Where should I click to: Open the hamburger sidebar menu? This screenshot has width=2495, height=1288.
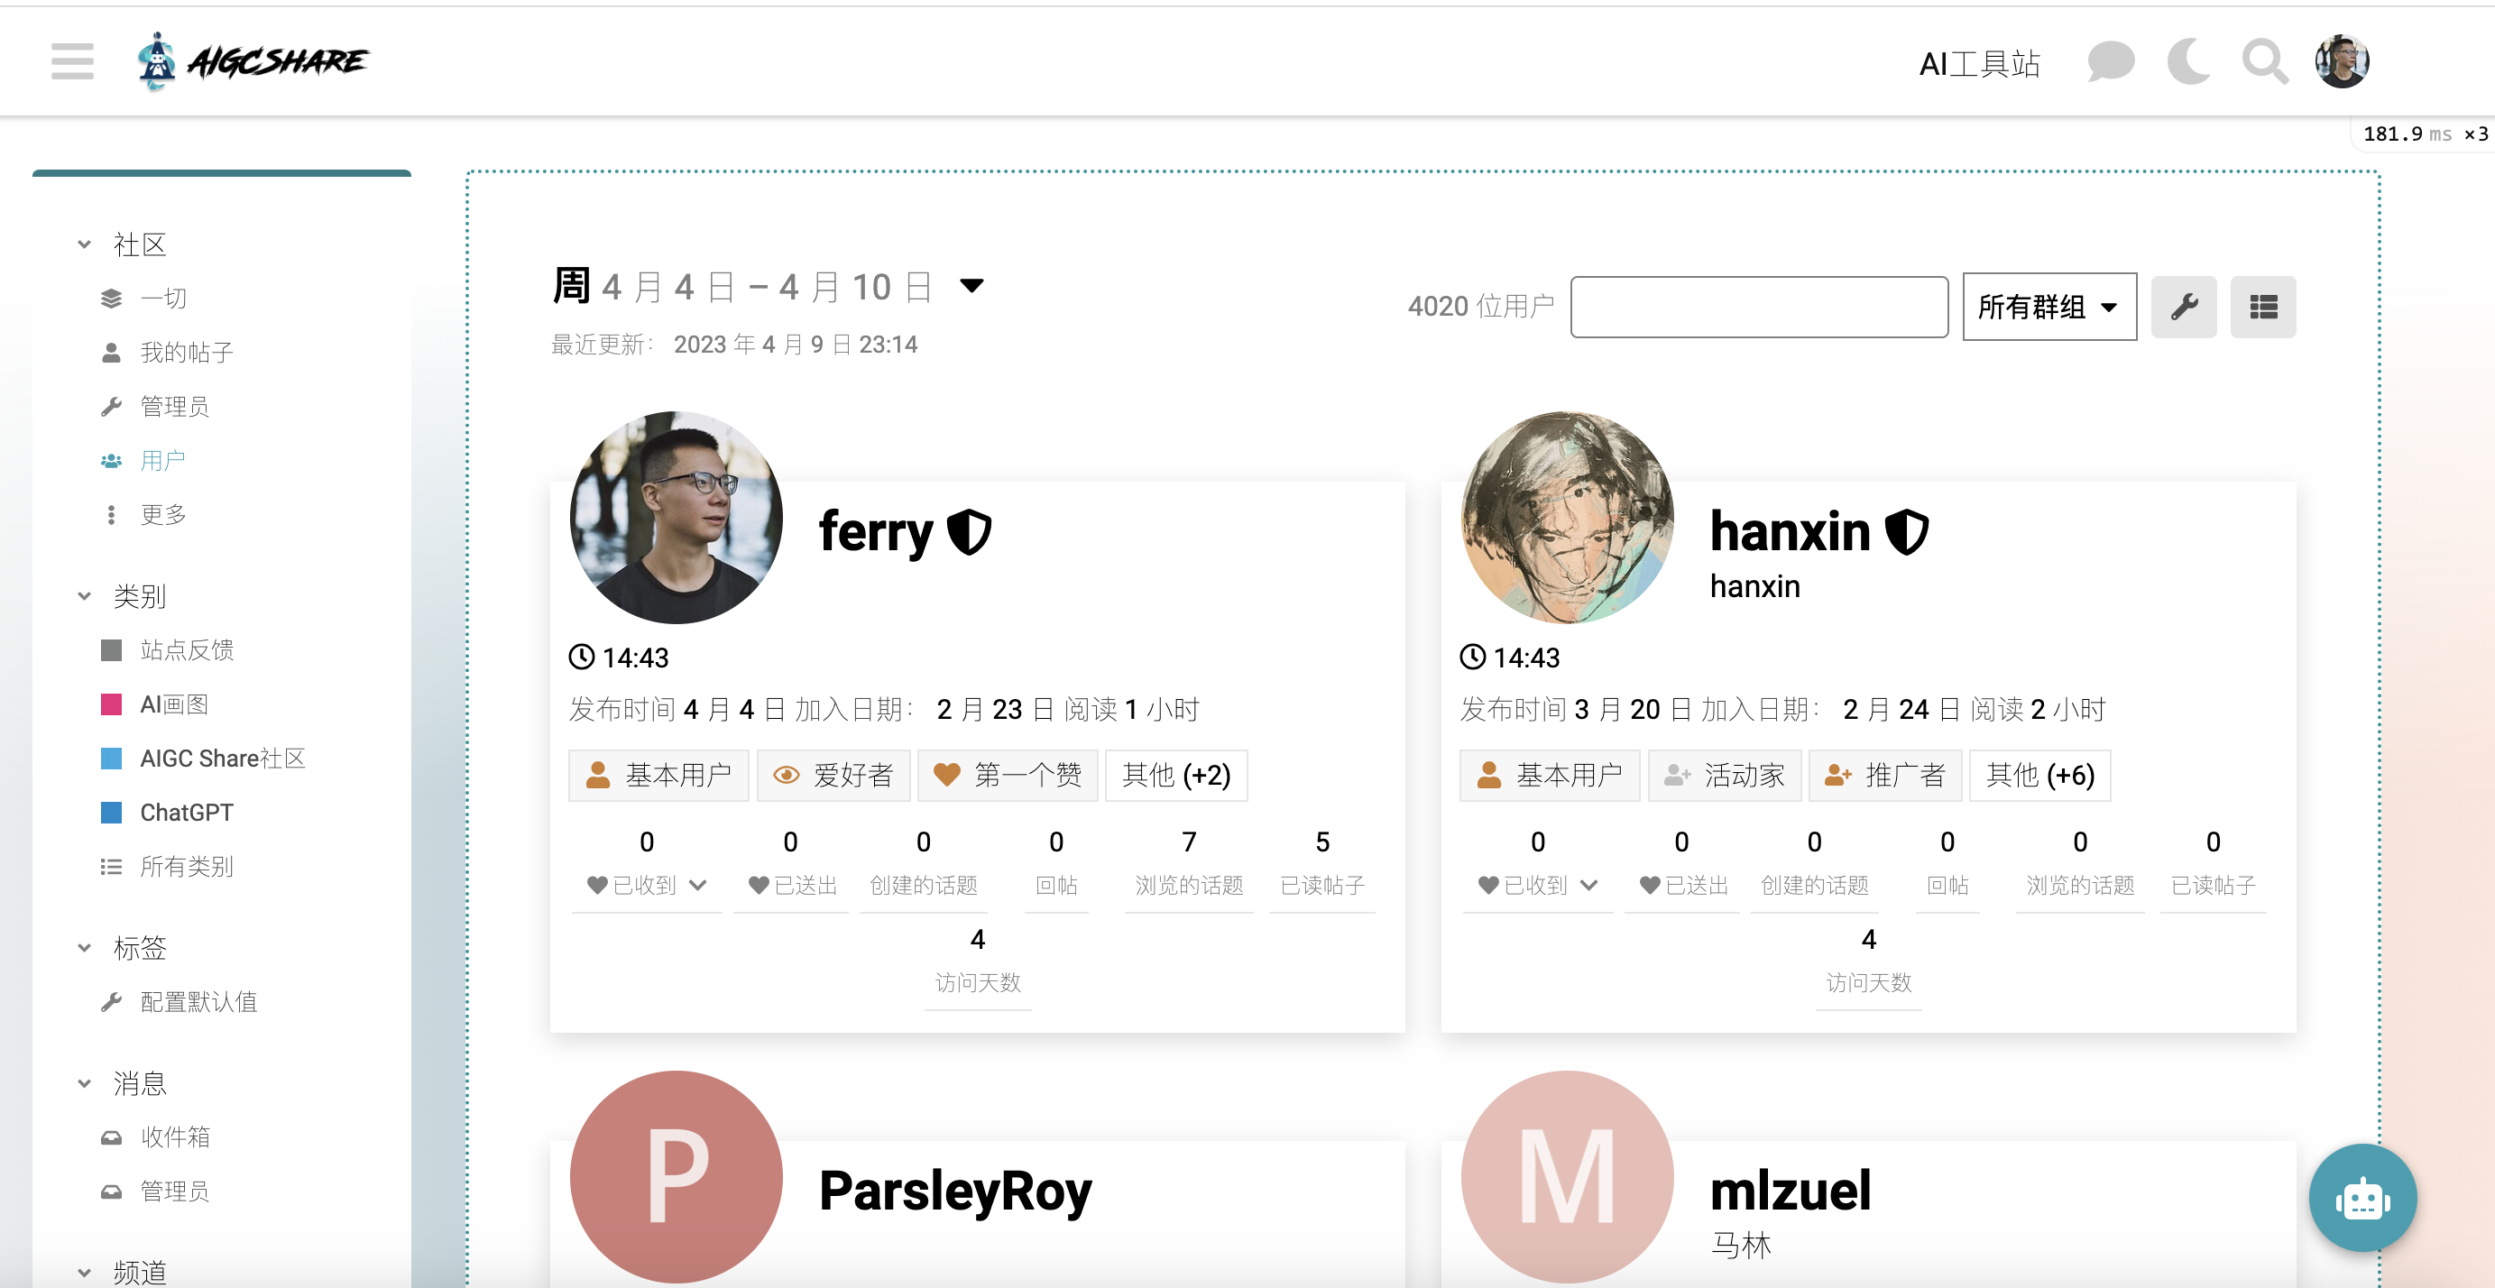[x=73, y=61]
